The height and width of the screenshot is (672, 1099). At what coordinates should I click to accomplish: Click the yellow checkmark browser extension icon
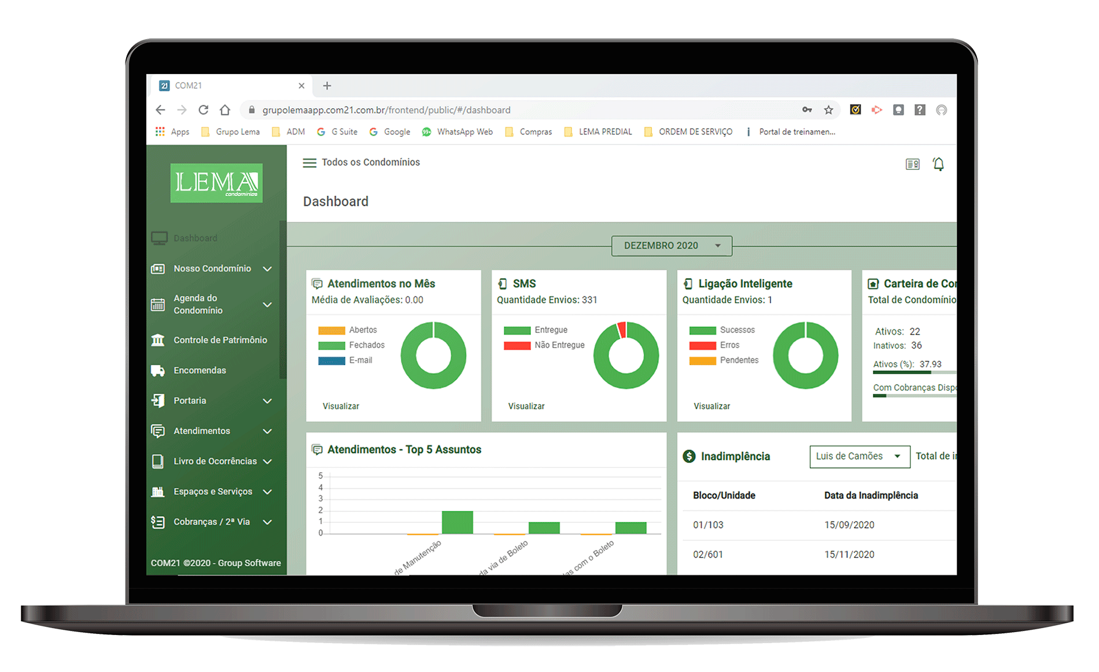tap(855, 110)
